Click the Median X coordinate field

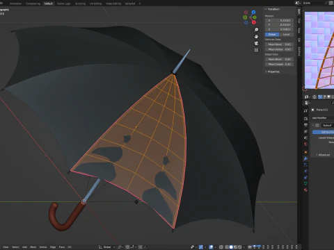pyautogui.click(x=280, y=20)
